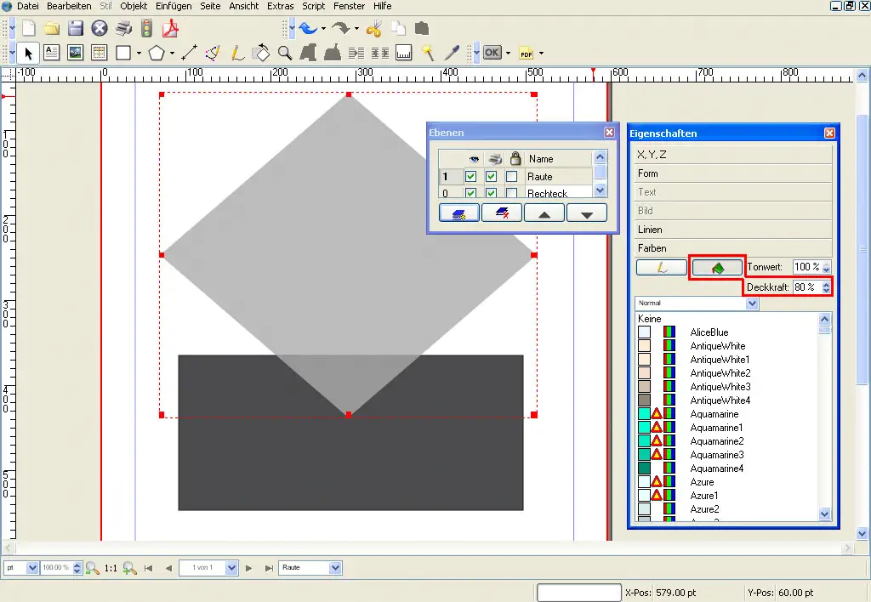
Task: Move selected layer up with arrow button
Action: coord(544,213)
